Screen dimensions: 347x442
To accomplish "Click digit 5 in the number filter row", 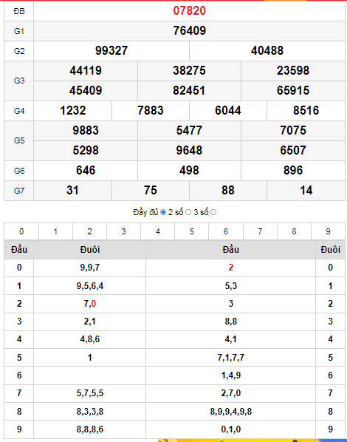I will [192, 231].
